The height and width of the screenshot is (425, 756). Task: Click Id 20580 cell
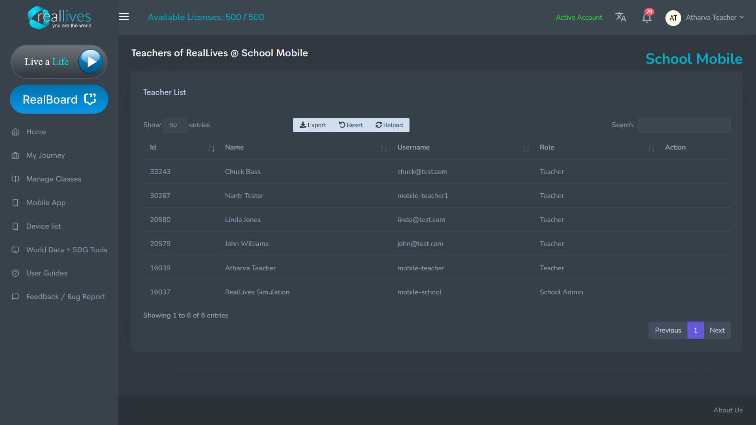[160, 220]
